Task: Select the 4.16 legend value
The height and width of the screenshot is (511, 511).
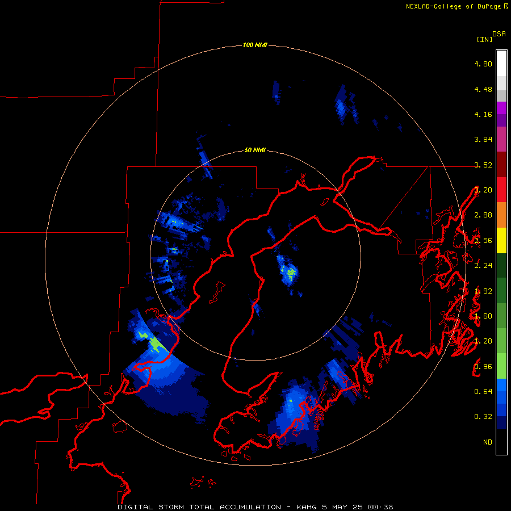Action: (x=483, y=114)
